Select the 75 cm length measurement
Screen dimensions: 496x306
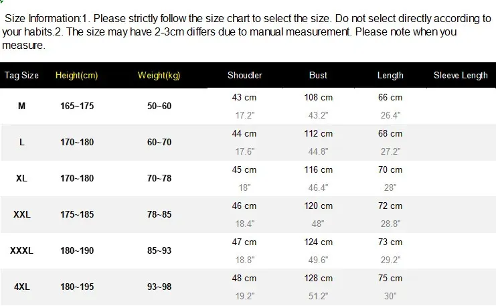point(390,278)
